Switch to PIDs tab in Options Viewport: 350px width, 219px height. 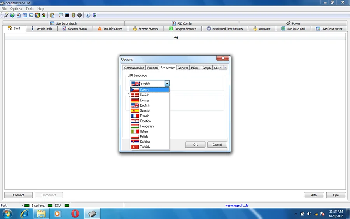coord(194,68)
